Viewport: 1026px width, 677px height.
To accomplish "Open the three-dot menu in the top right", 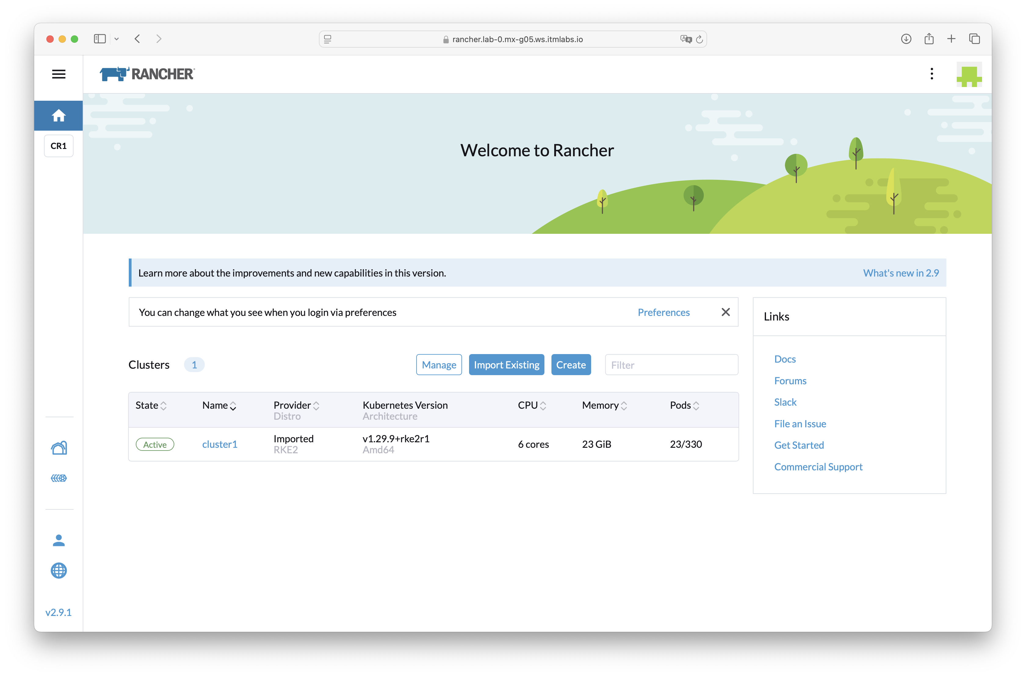I will [x=932, y=74].
